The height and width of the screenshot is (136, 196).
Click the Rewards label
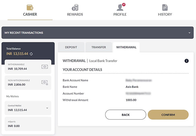click(x=75, y=14)
